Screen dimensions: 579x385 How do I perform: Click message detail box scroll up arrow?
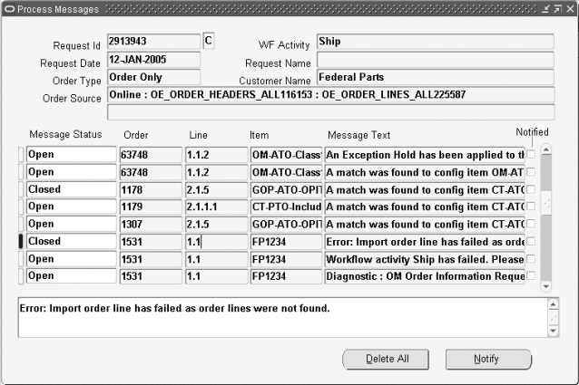tap(553, 304)
